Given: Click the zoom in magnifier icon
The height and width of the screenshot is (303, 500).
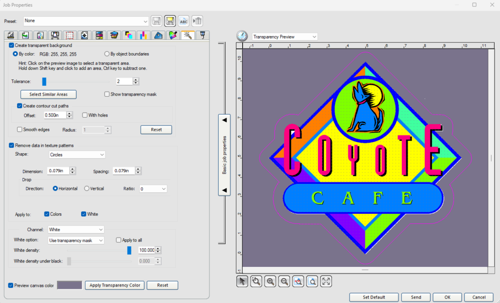Looking at the screenshot, I should [x=270, y=282].
